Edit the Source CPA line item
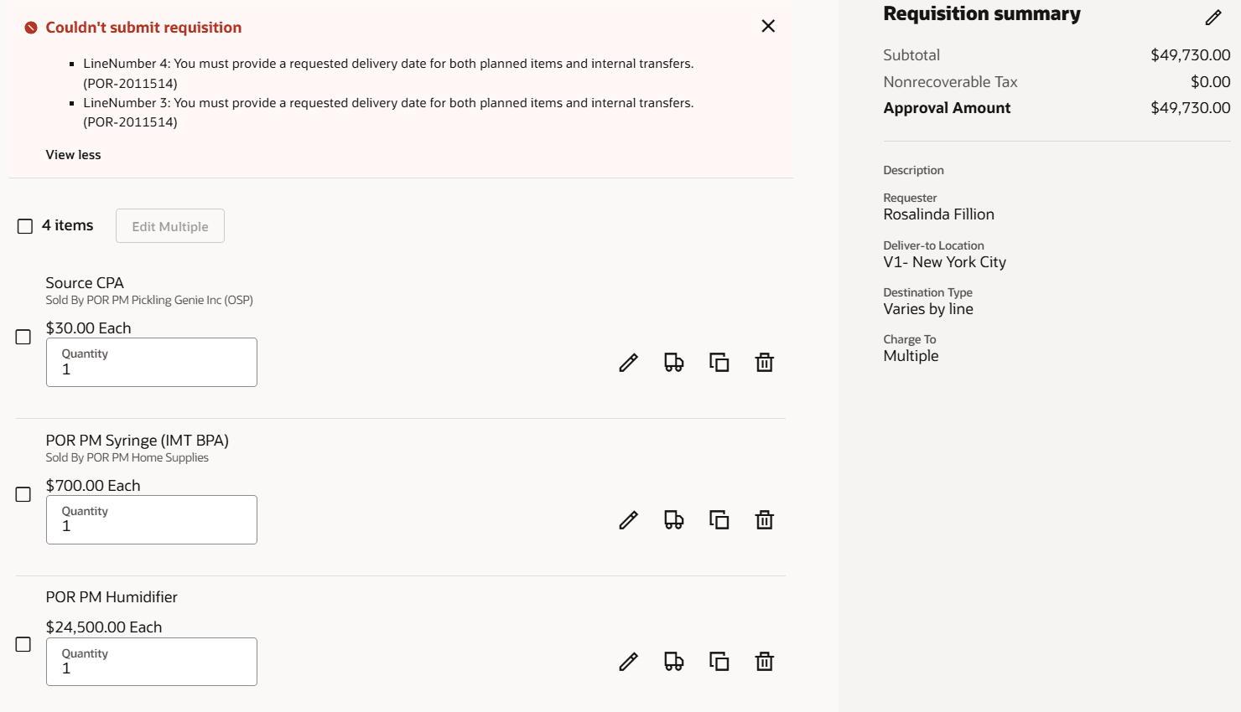Image resolution: width=1241 pixels, height=712 pixels. [x=628, y=362]
